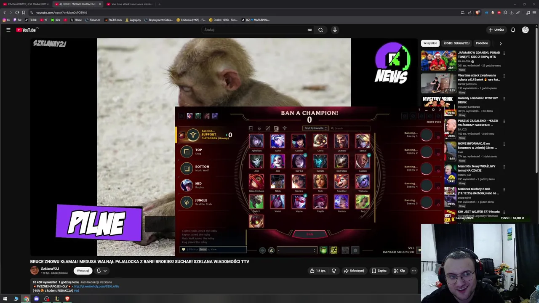
Task: Select Kai'Sa portrait in ban grid
Action: click(299, 161)
